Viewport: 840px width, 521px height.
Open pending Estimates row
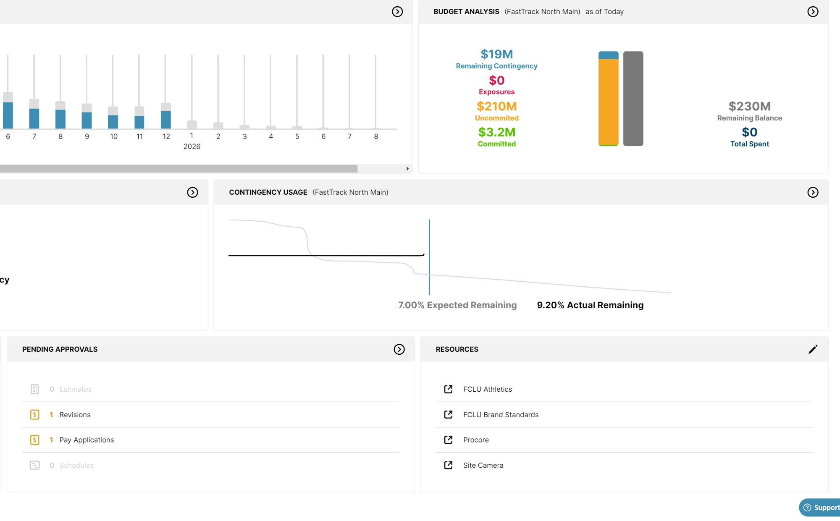210,389
